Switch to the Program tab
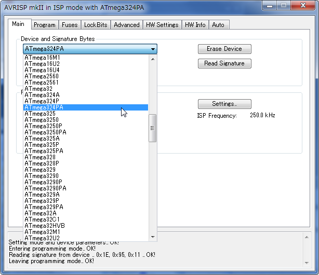The width and height of the screenshot is (319, 275). pyautogui.click(x=45, y=25)
